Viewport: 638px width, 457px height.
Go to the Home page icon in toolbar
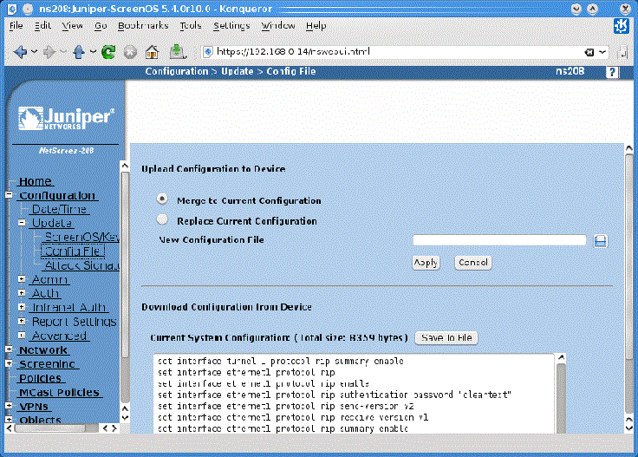click(x=153, y=52)
